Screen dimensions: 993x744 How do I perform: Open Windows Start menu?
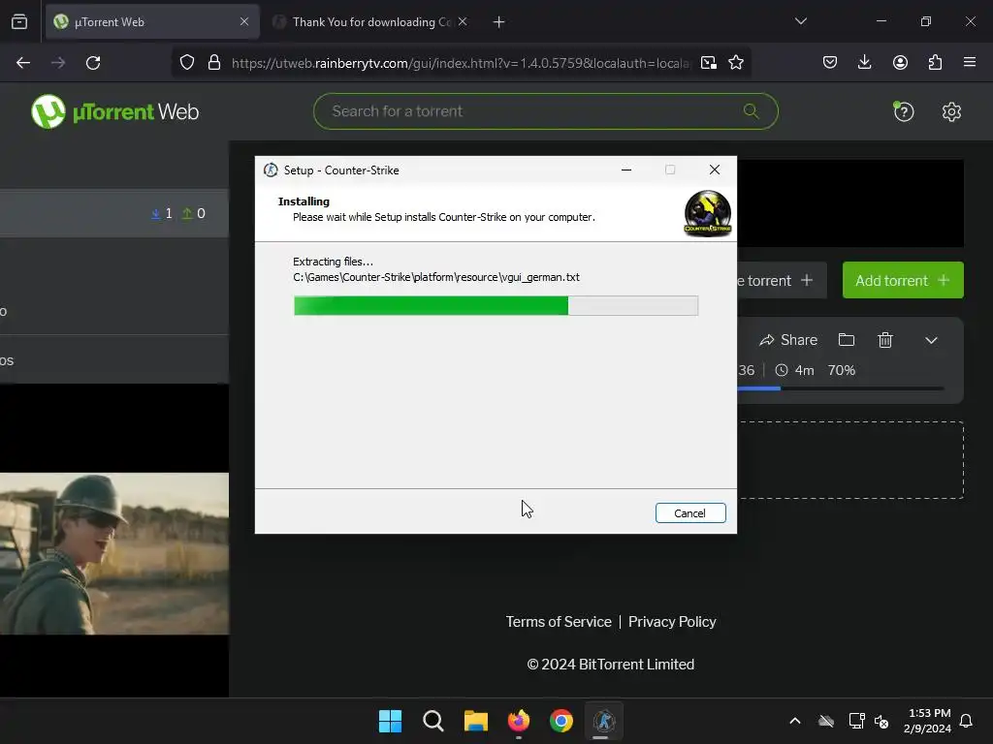(390, 721)
